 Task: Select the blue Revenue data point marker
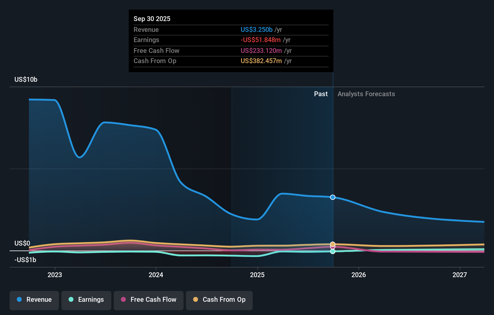332,197
